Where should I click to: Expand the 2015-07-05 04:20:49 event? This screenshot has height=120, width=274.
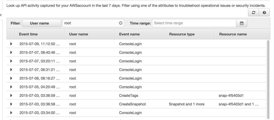click(x=11, y=87)
